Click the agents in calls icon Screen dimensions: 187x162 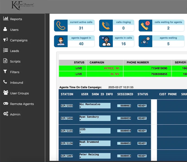106,41
